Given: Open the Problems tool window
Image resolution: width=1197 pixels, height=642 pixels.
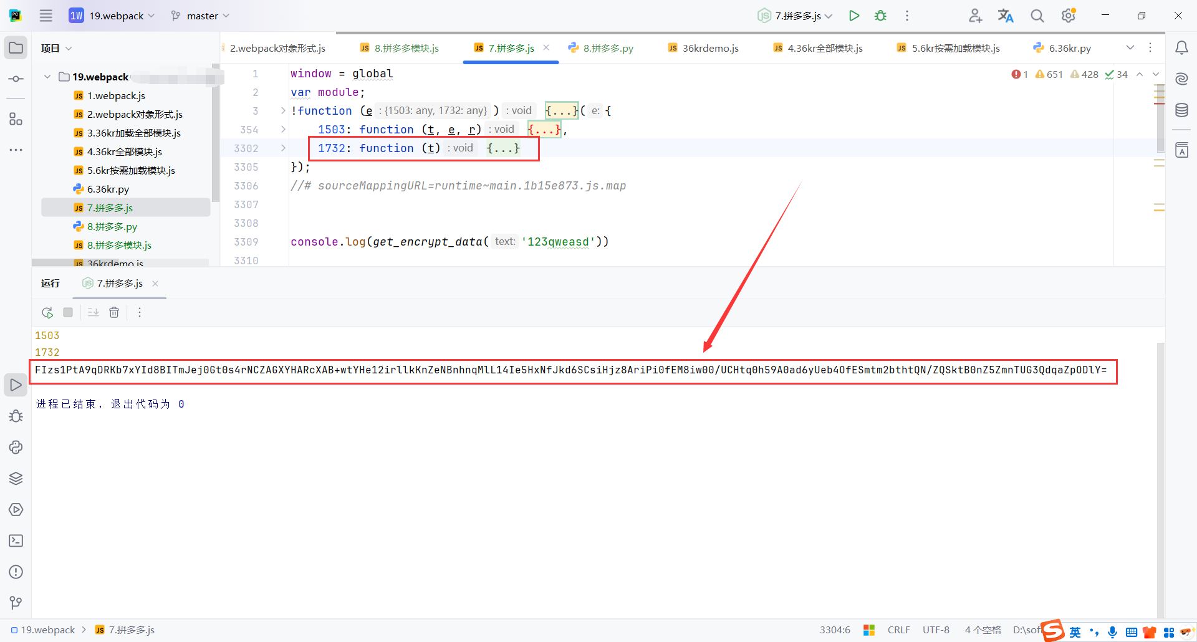Looking at the screenshot, I should pos(16,572).
